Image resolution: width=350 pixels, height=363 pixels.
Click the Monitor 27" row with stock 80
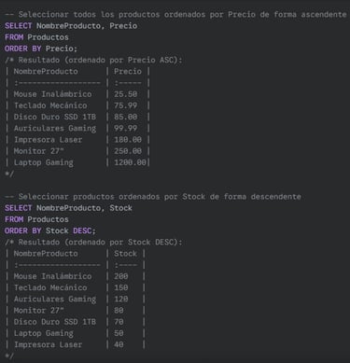(x=76, y=311)
